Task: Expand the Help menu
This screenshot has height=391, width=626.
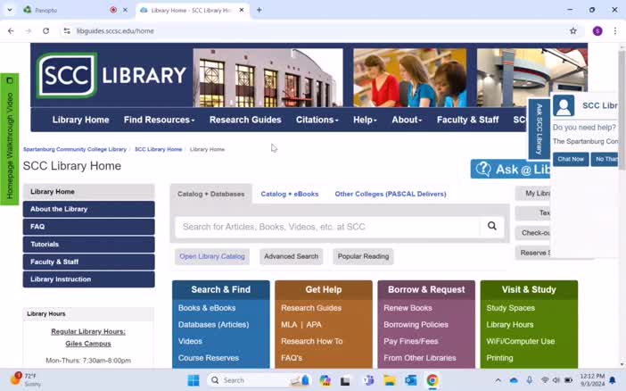Action: point(365,120)
